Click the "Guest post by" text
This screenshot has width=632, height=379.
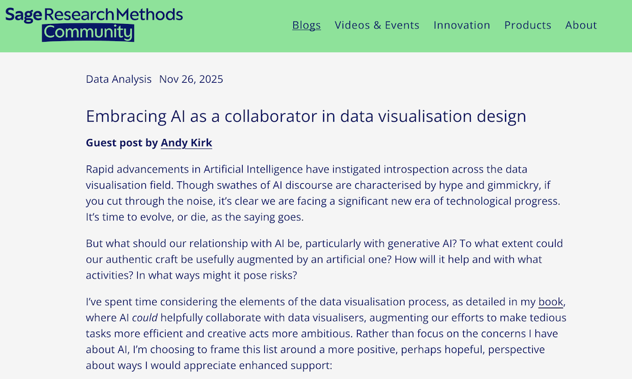(122, 143)
